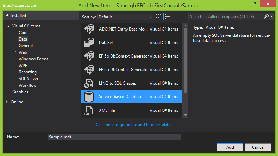
Task: Expand the Online section
Action: coord(8,102)
